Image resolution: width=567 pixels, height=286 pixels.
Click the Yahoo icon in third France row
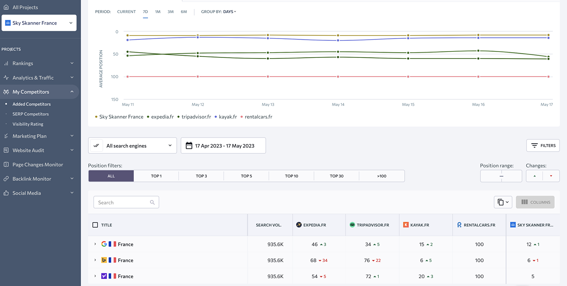(x=104, y=276)
